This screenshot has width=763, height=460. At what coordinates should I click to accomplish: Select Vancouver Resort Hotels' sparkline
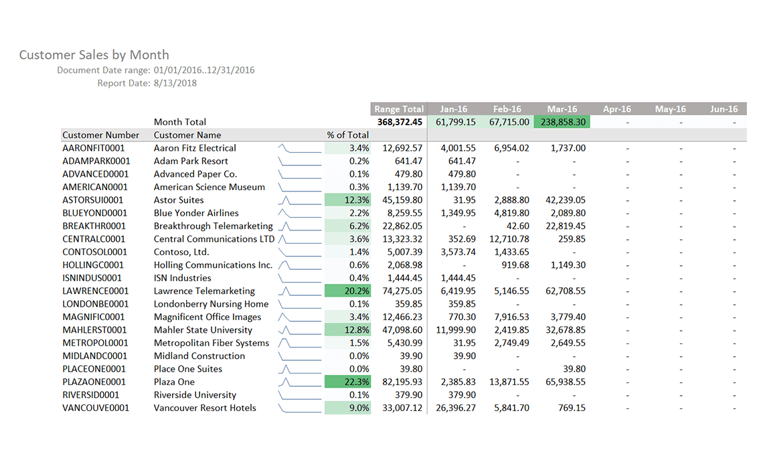point(299,408)
